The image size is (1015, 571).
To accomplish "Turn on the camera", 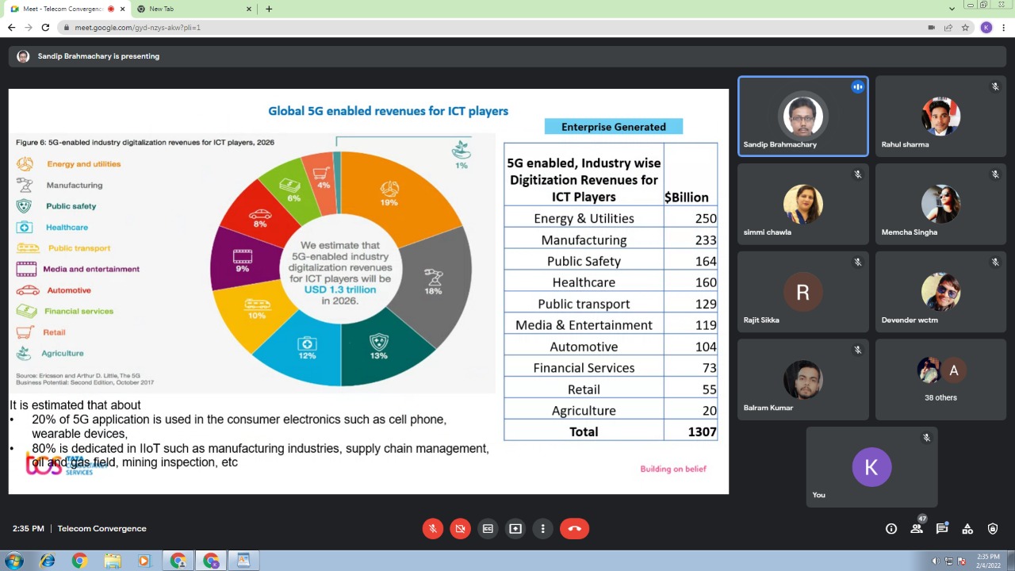I will tap(460, 529).
